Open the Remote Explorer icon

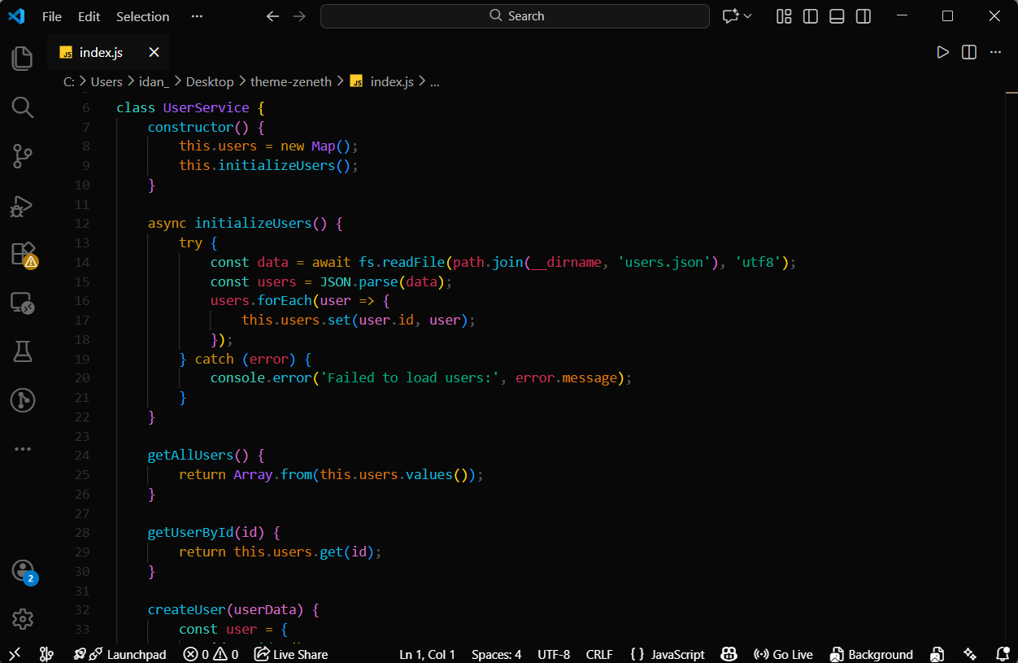(x=22, y=303)
